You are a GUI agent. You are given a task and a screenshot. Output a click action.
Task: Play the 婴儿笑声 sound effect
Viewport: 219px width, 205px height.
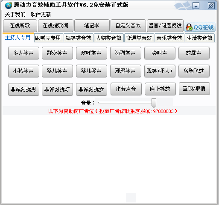57,71
